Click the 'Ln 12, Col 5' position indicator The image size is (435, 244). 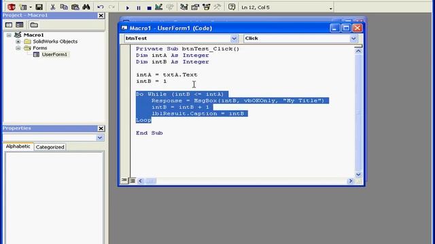coord(256,7)
